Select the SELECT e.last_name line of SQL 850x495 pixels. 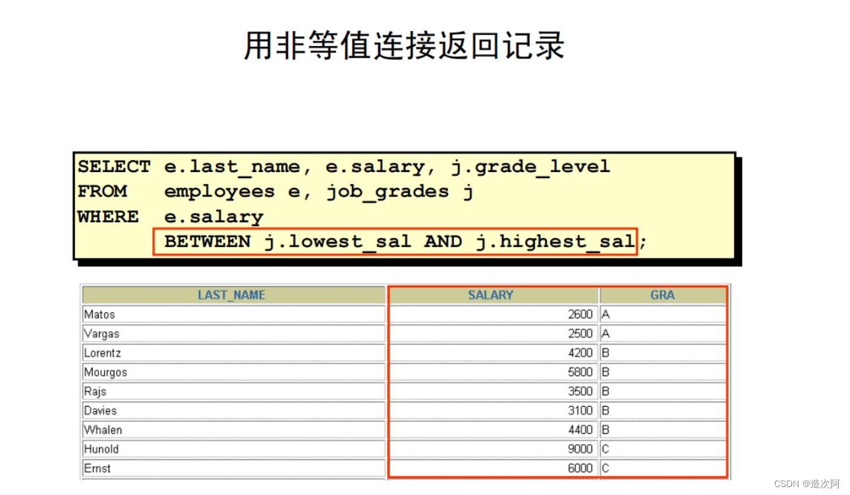point(344,167)
